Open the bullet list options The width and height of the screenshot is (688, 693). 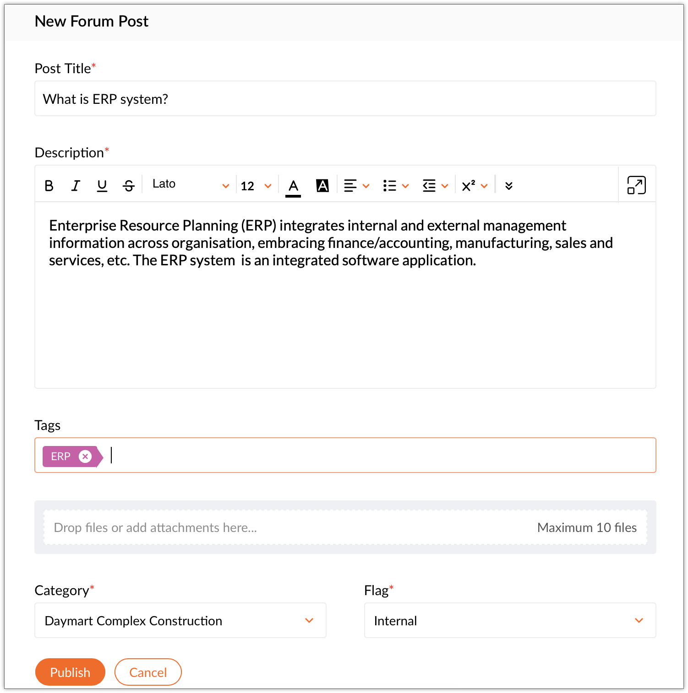tap(396, 186)
